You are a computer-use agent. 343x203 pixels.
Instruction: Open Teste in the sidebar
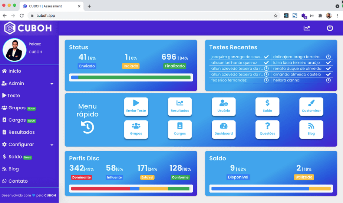pyautogui.click(x=11, y=96)
